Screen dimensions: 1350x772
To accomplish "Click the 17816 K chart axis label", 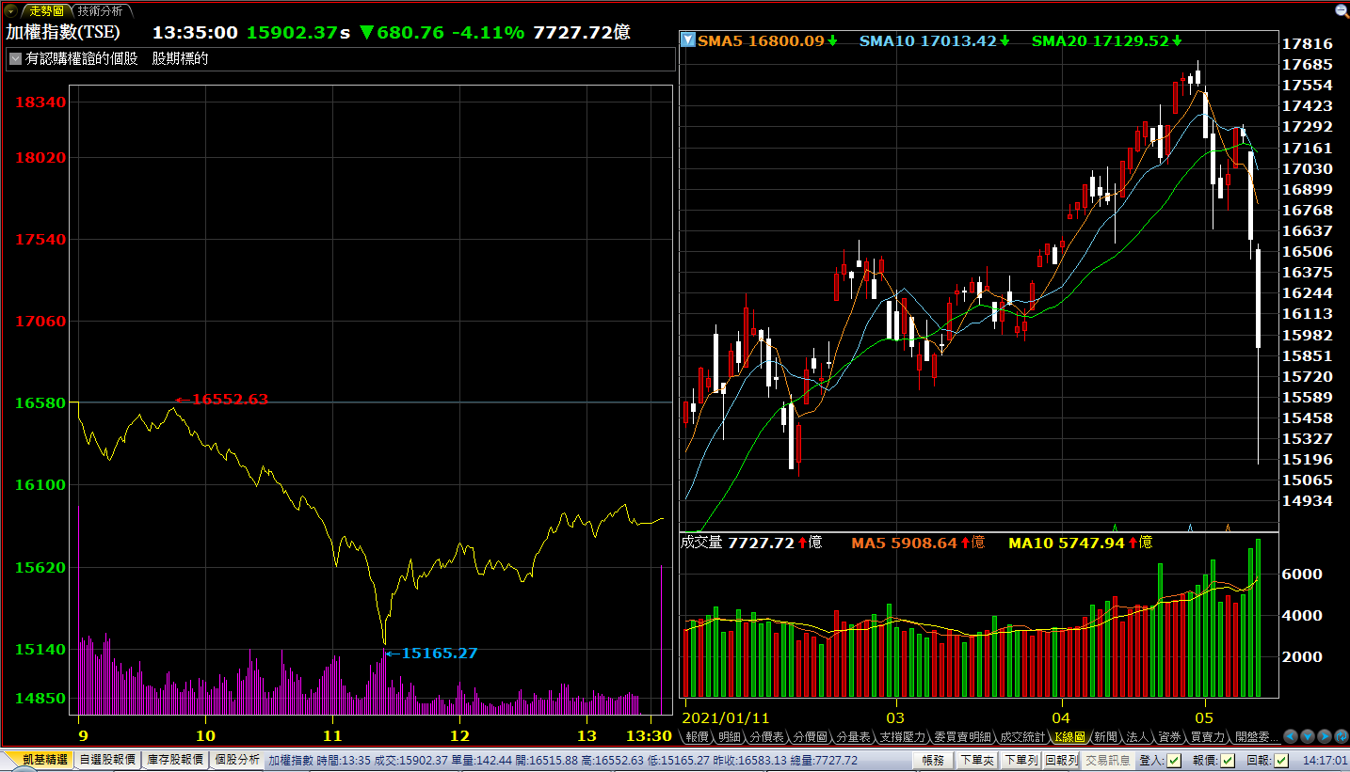I will pos(1308,44).
